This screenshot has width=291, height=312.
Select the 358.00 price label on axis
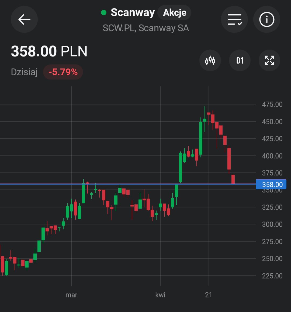click(271, 184)
